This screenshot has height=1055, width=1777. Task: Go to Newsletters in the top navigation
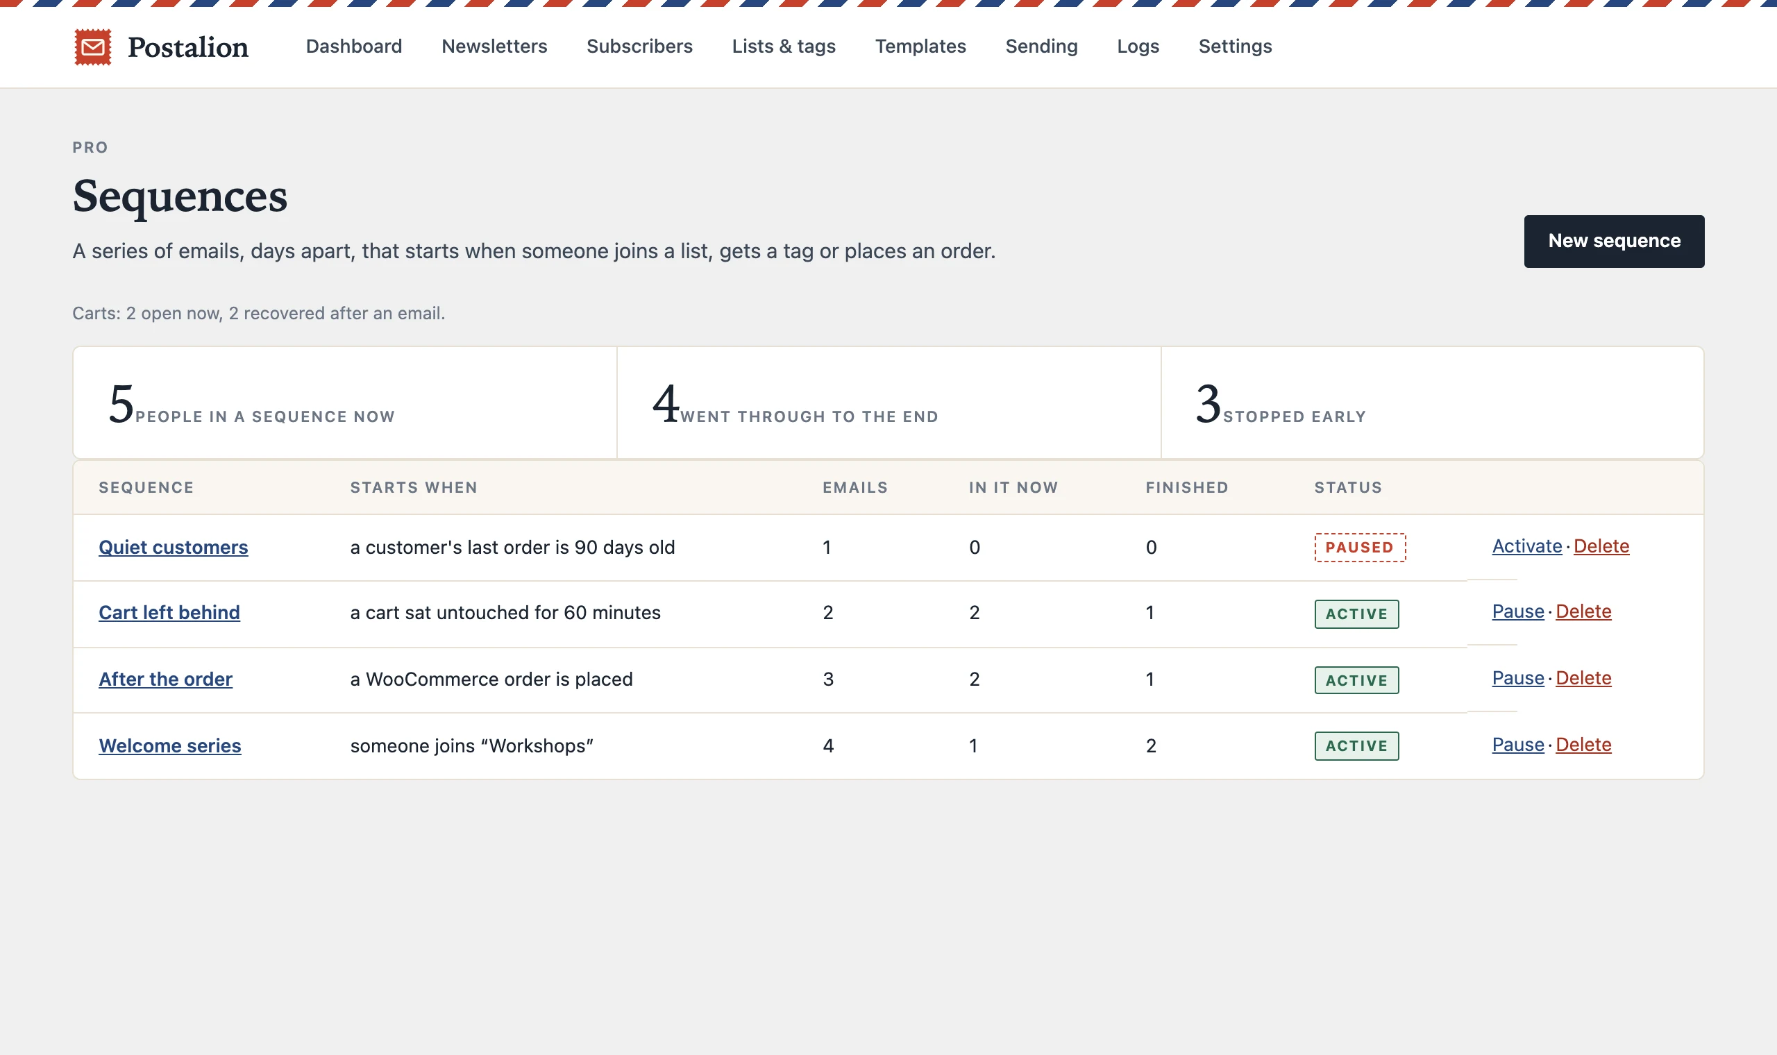pyautogui.click(x=494, y=47)
